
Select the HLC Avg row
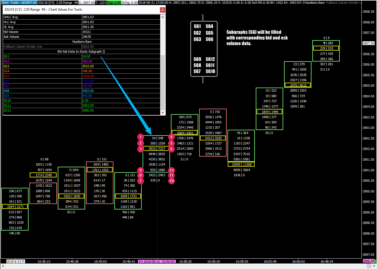tap(82, 22)
